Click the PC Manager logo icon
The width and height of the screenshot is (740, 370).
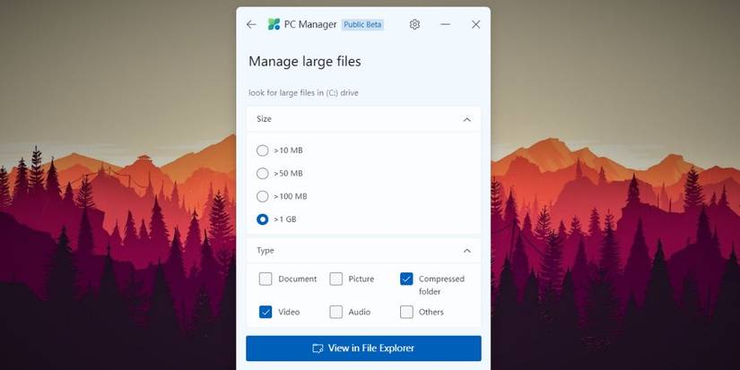[274, 24]
